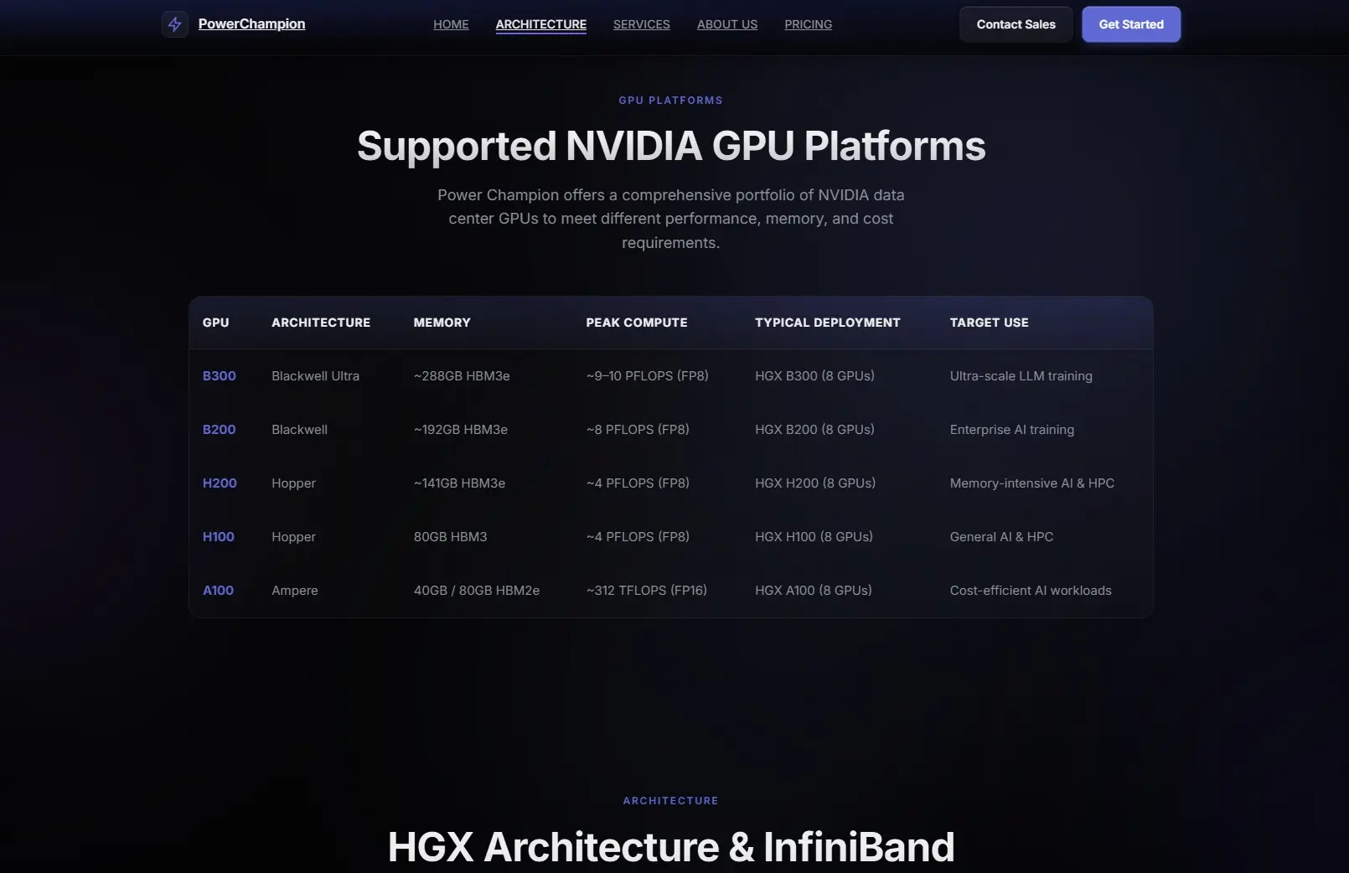
Task: Click the Peak Compute column header
Action: [x=637, y=323]
